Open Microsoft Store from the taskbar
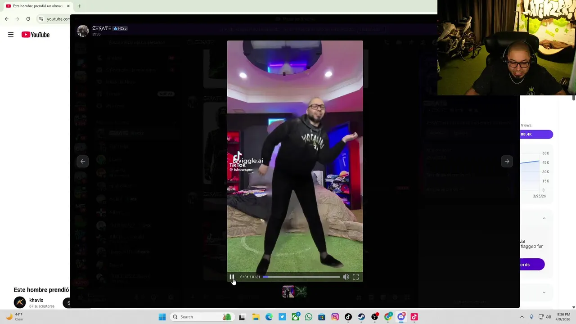The height and width of the screenshot is (324, 576). click(322, 317)
